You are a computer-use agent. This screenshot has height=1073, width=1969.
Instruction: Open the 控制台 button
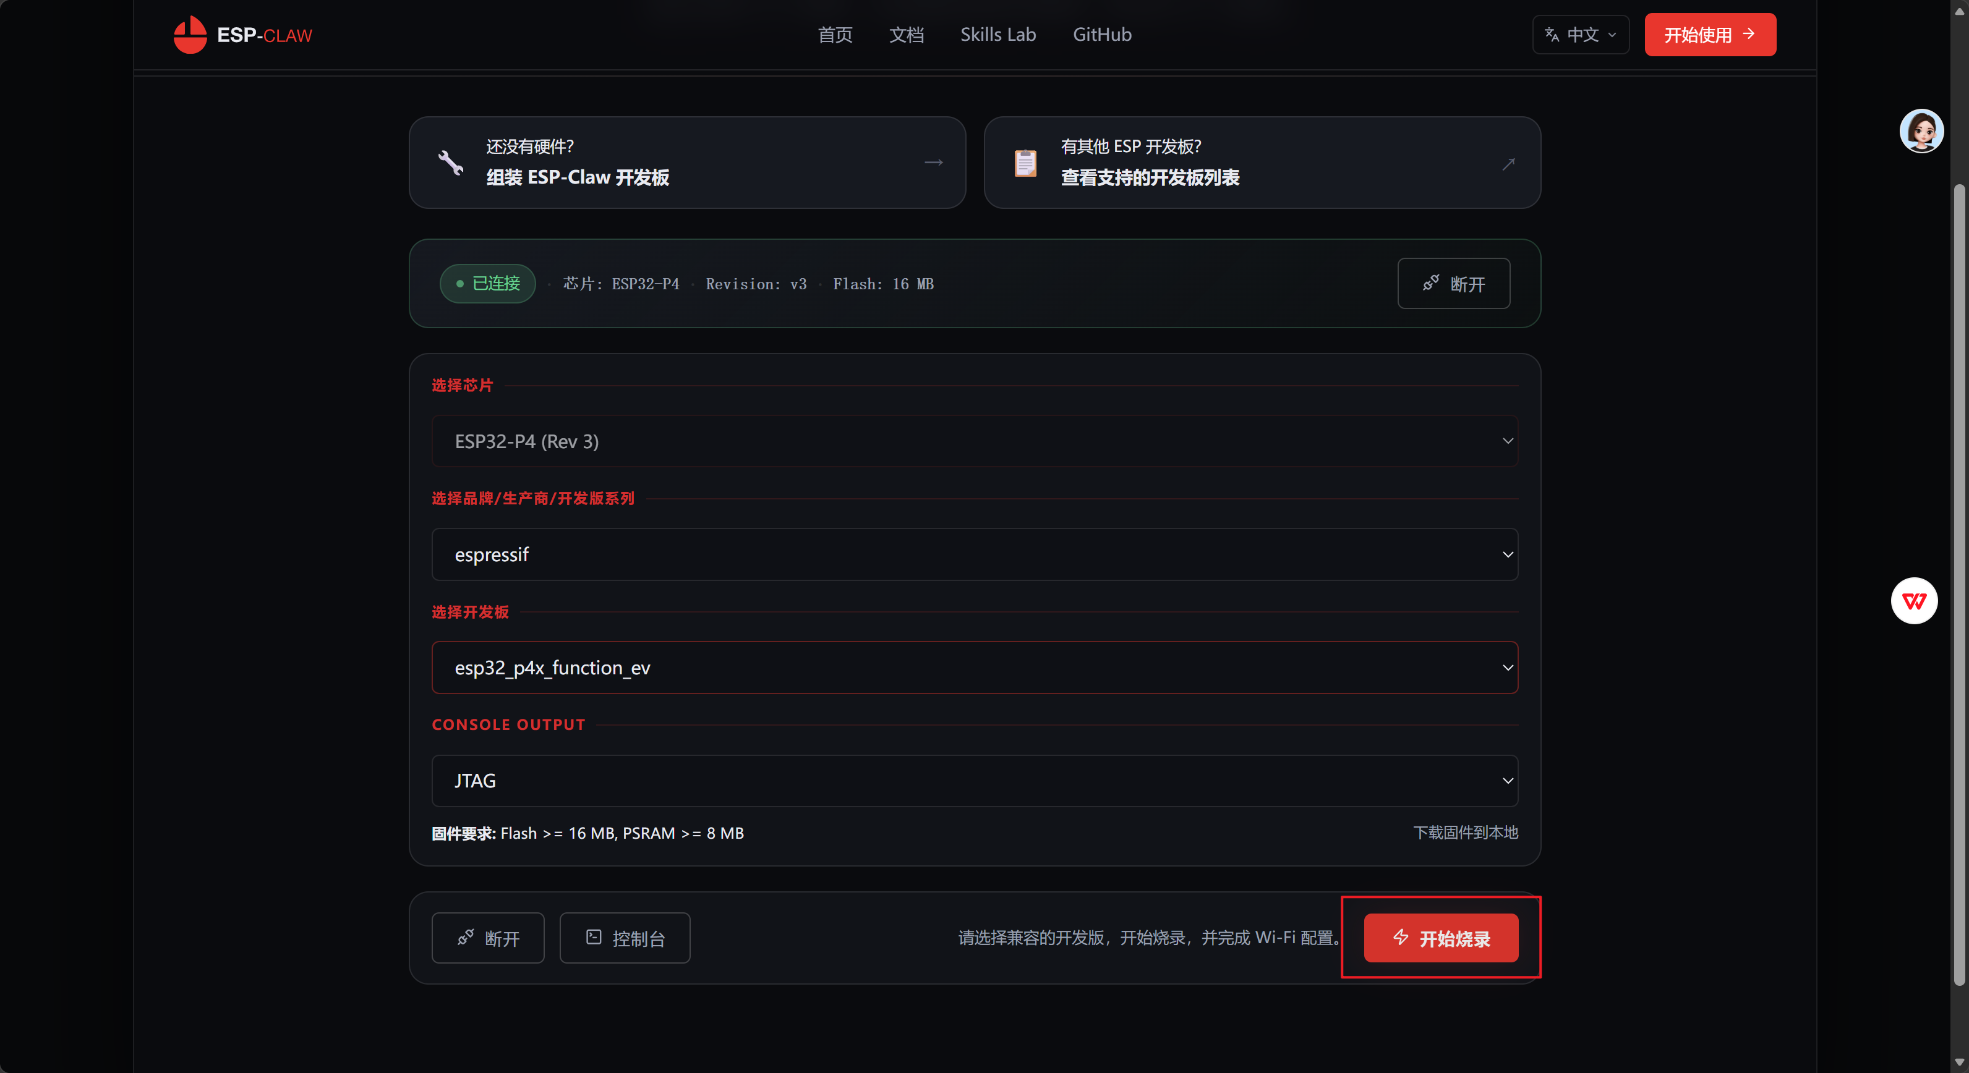(625, 938)
